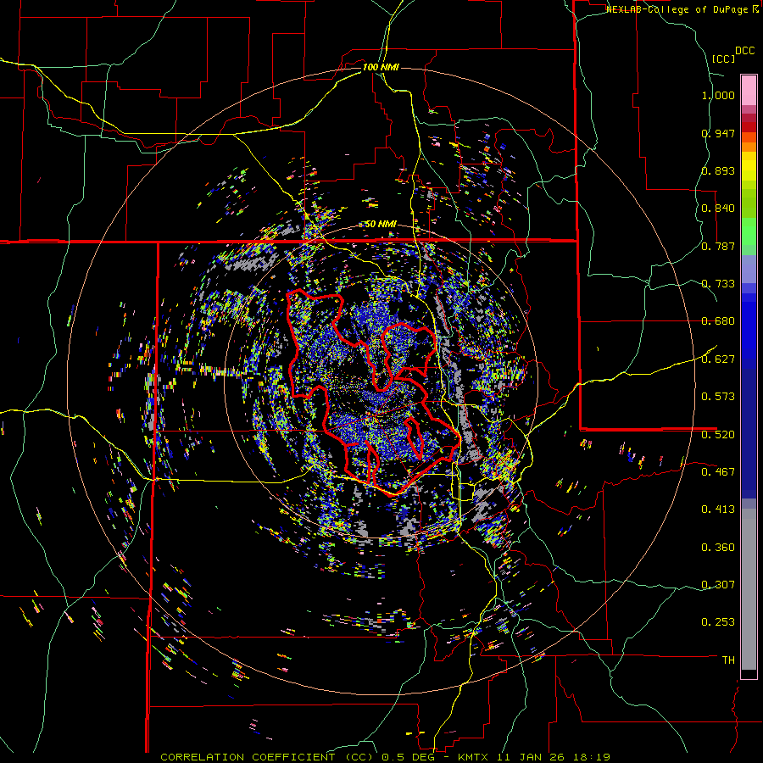Select the 0.467 legend value

718,471
